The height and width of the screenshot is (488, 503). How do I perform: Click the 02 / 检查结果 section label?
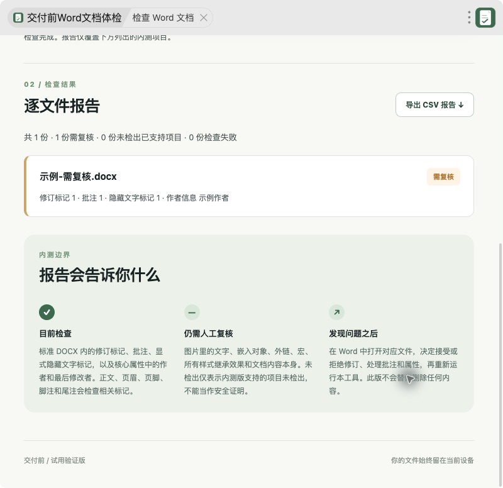pos(50,84)
